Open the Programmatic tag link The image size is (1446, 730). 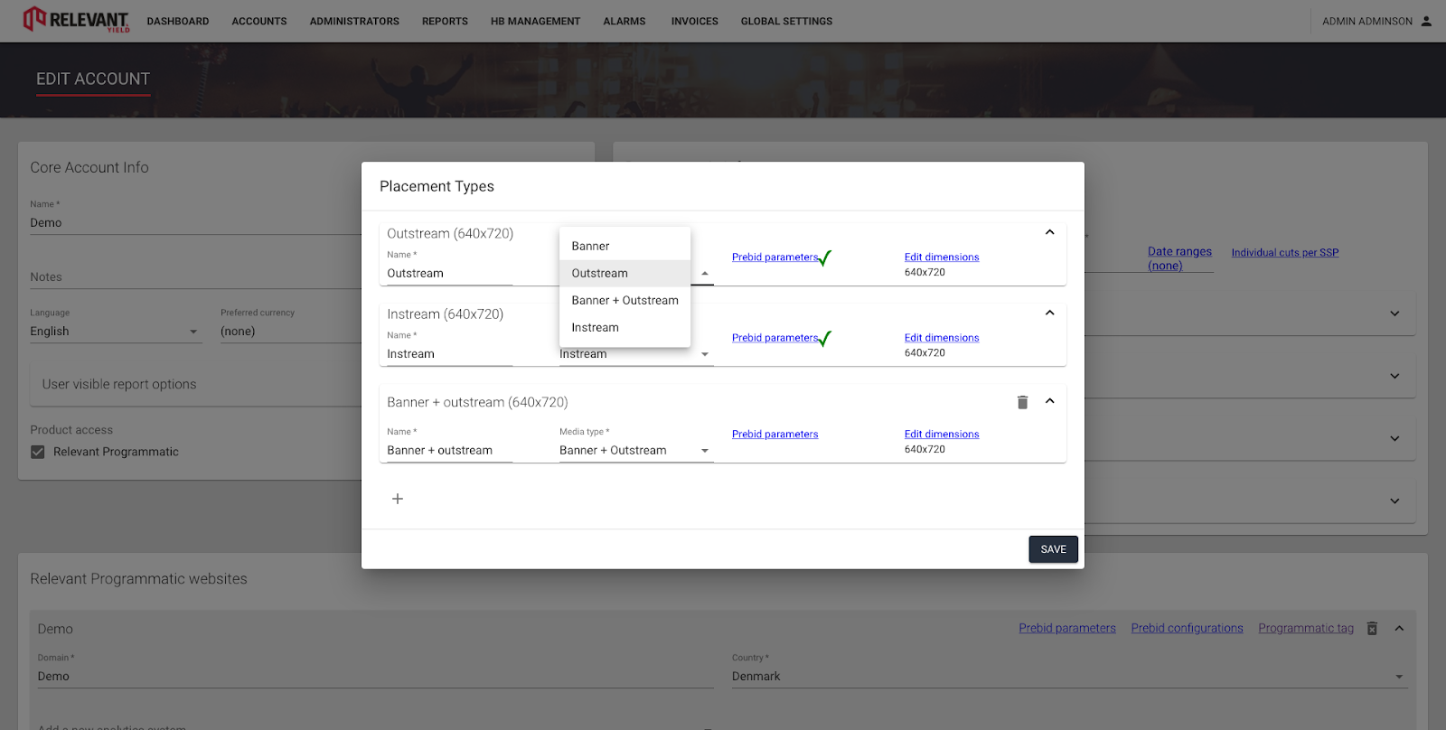pos(1306,628)
